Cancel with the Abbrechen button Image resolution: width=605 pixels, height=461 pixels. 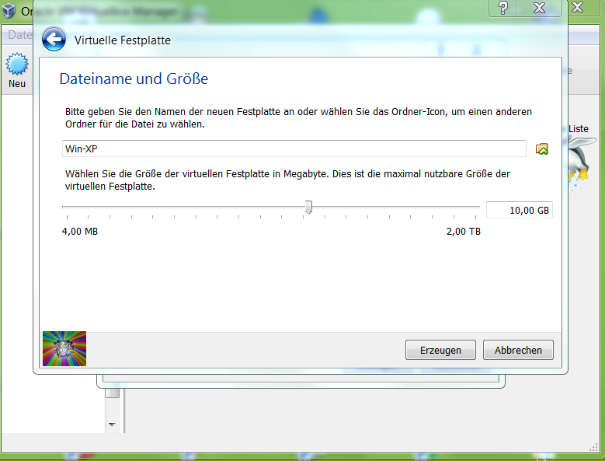click(518, 350)
